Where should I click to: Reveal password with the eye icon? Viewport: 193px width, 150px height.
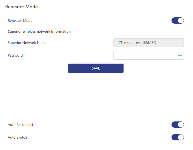click(180, 55)
